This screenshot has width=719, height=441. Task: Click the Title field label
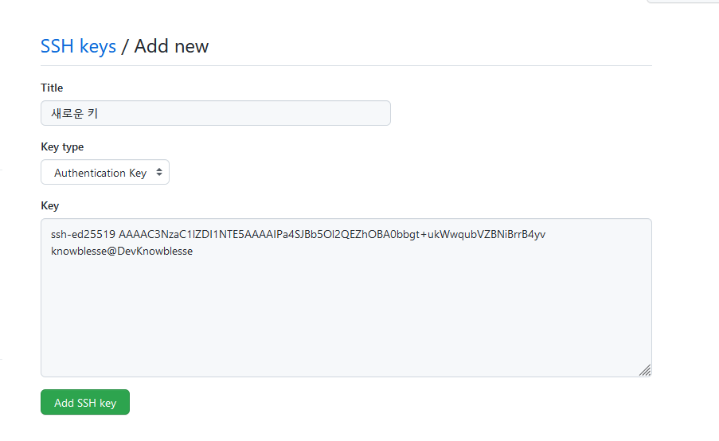pyautogui.click(x=52, y=88)
